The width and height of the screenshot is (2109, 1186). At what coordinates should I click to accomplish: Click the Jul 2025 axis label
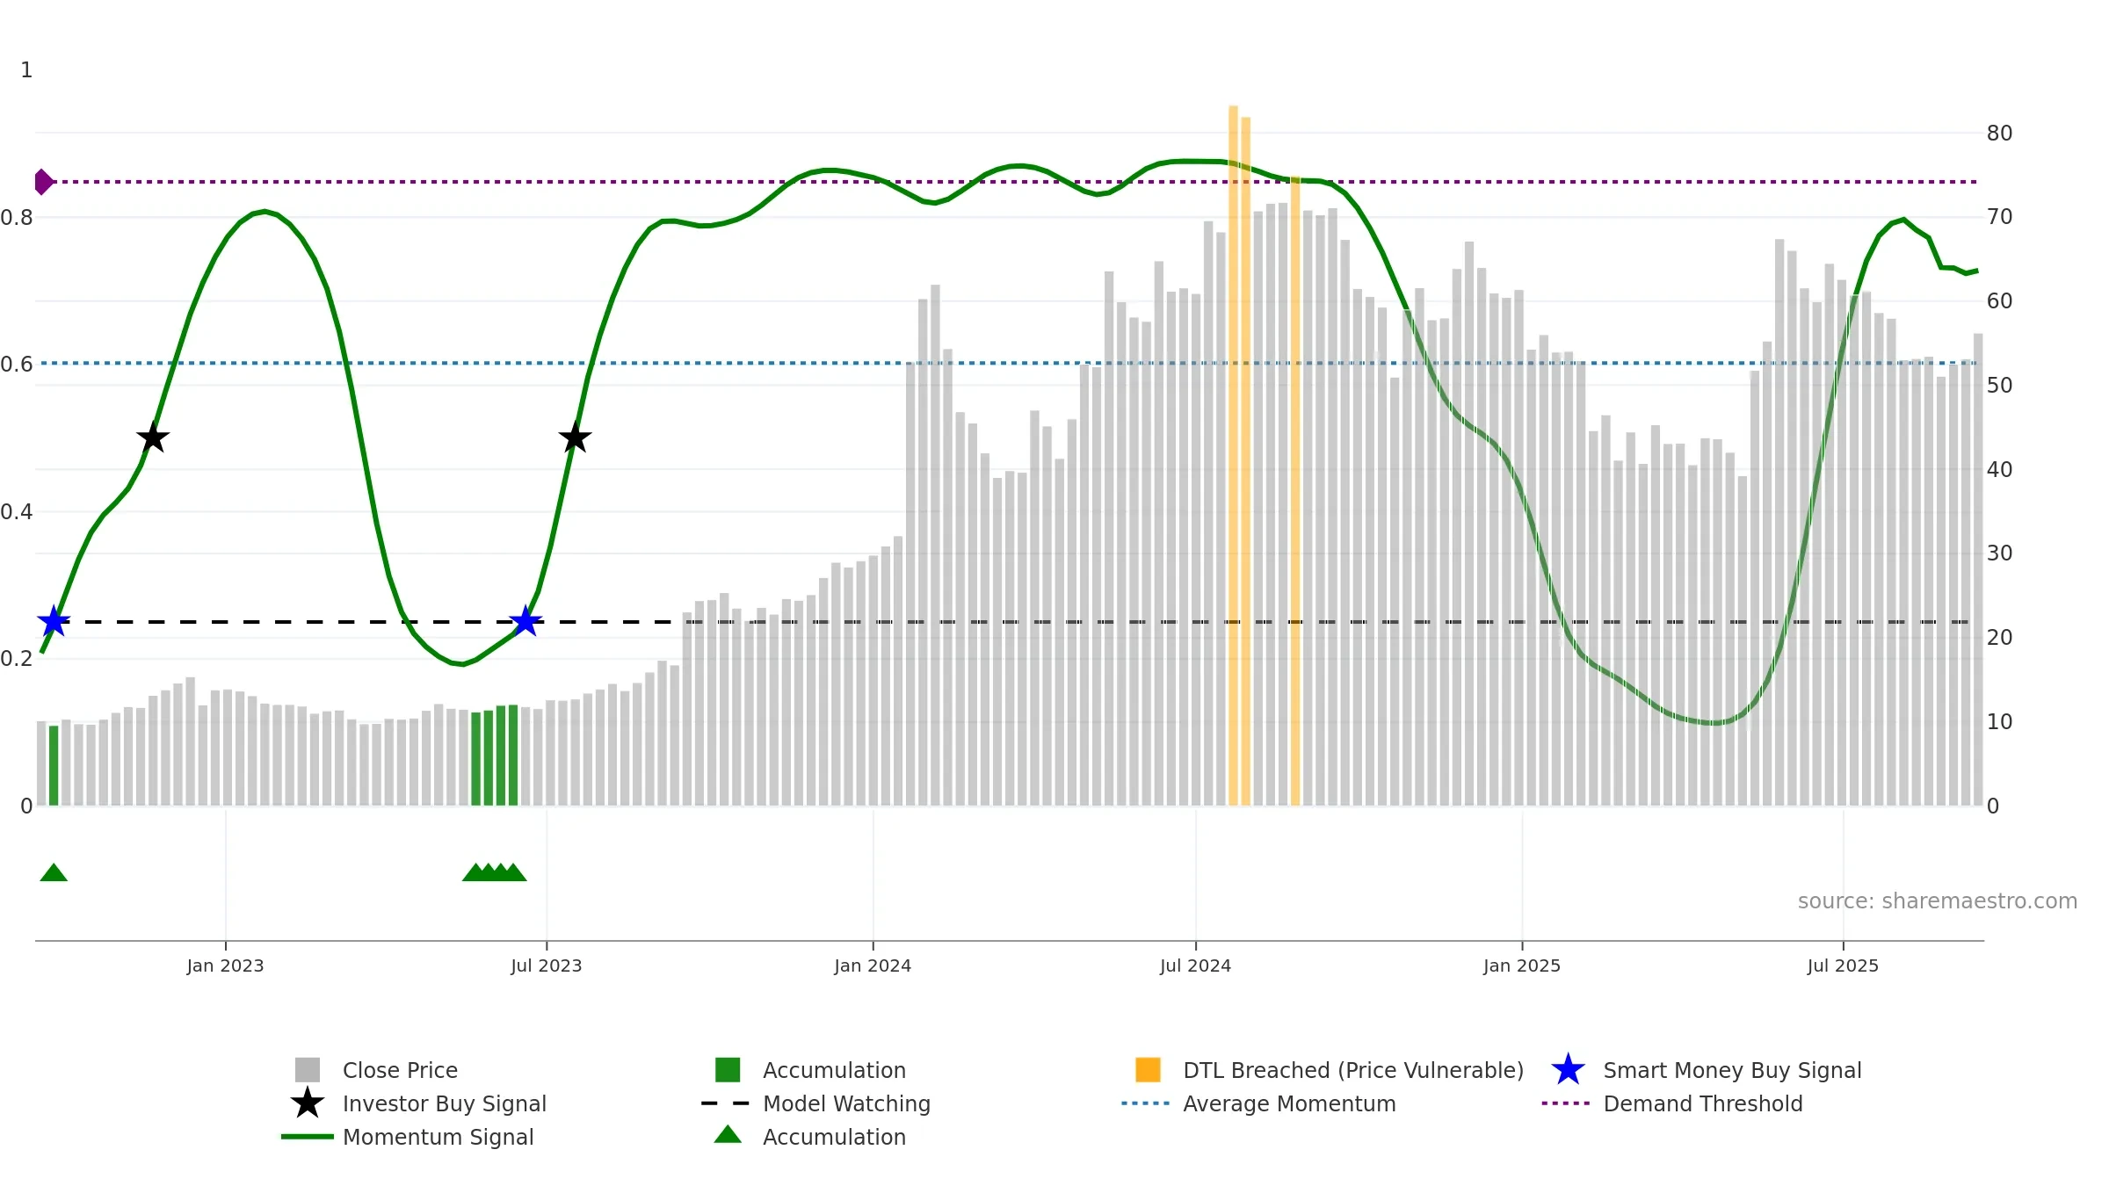1843,965
